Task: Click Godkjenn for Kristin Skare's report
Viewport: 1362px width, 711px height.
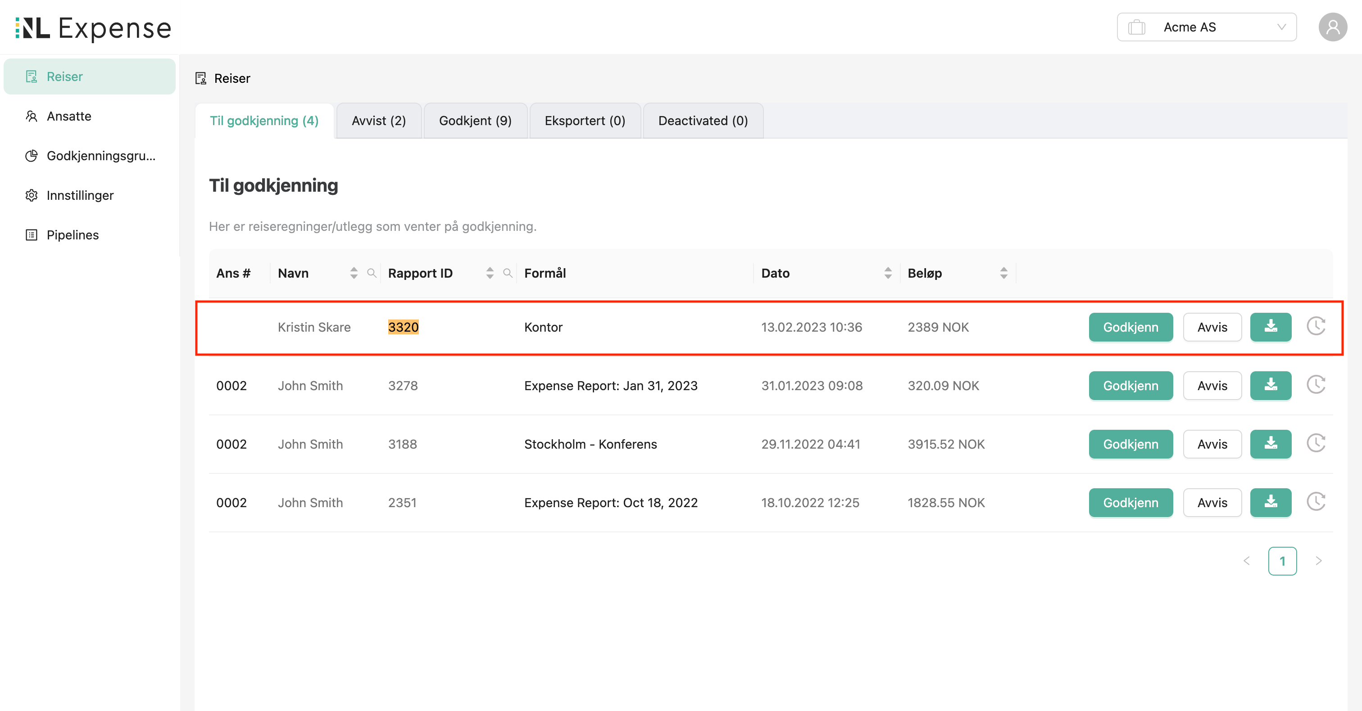Action: pos(1130,327)
